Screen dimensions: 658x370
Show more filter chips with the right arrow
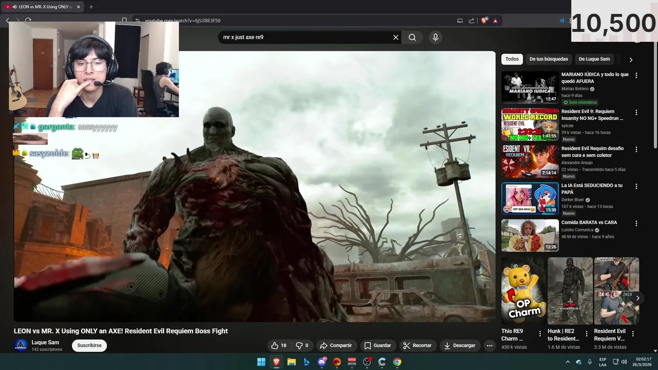[631, 60]
